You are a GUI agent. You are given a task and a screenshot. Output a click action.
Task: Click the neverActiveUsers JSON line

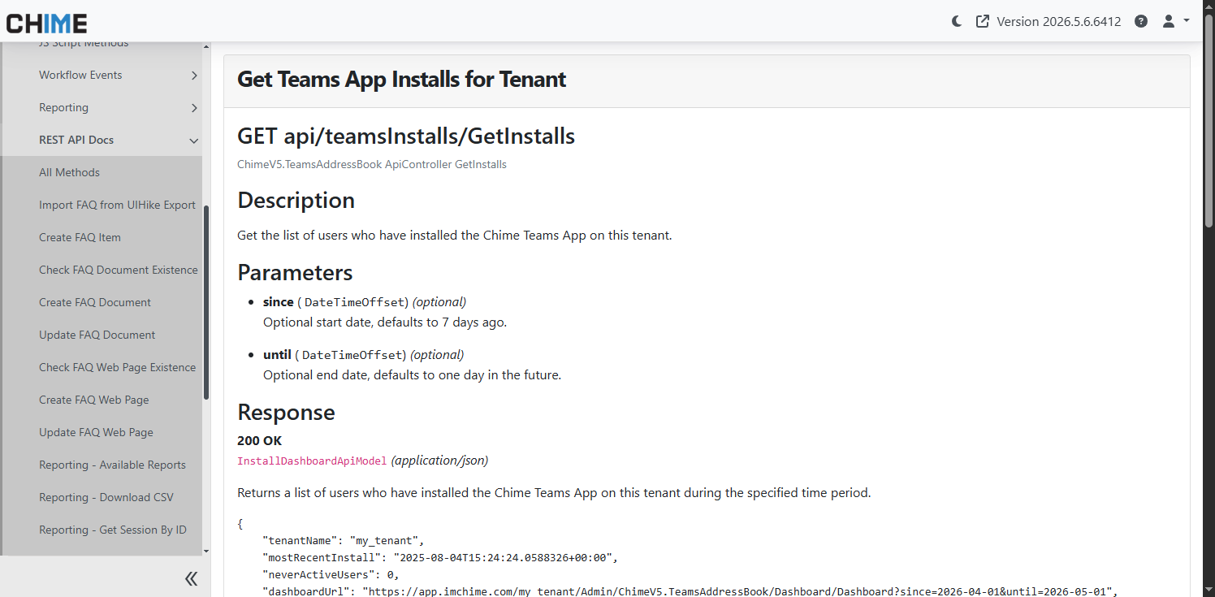[x=331, y=575]
